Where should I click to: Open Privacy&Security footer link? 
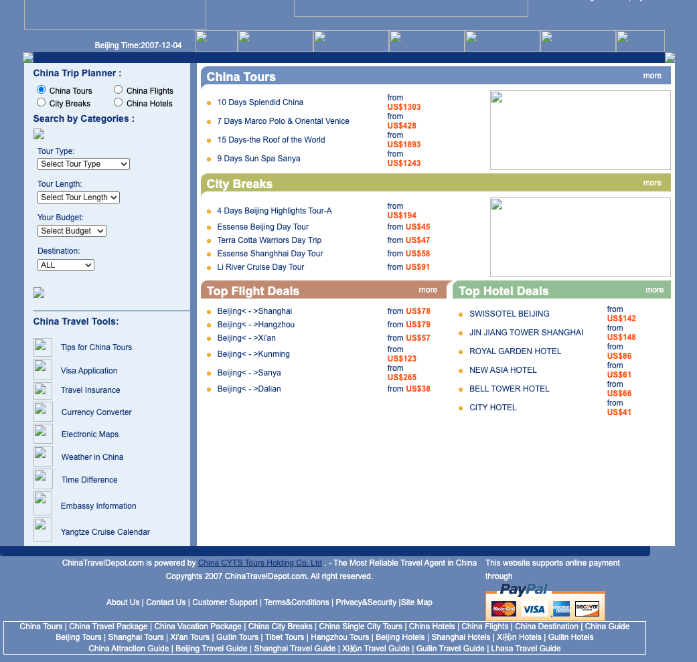coord(366,602)
